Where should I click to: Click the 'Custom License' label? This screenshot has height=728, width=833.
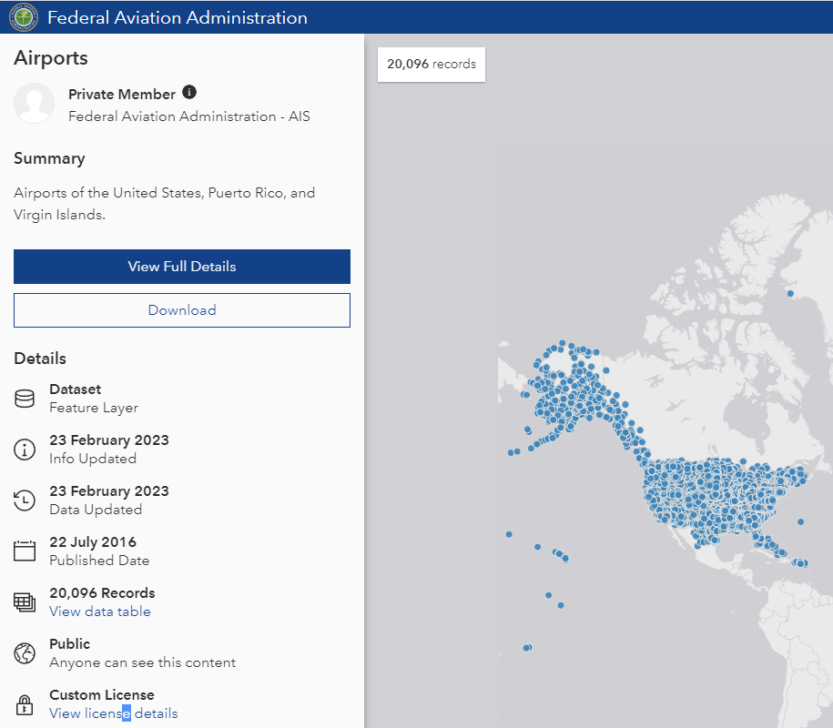(102, 695)
